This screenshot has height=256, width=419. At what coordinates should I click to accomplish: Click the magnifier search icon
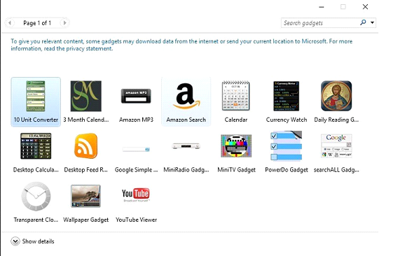tap(363, 22)
